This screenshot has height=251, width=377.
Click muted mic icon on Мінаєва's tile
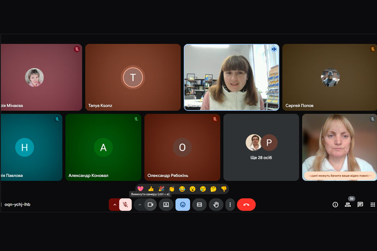77,49
